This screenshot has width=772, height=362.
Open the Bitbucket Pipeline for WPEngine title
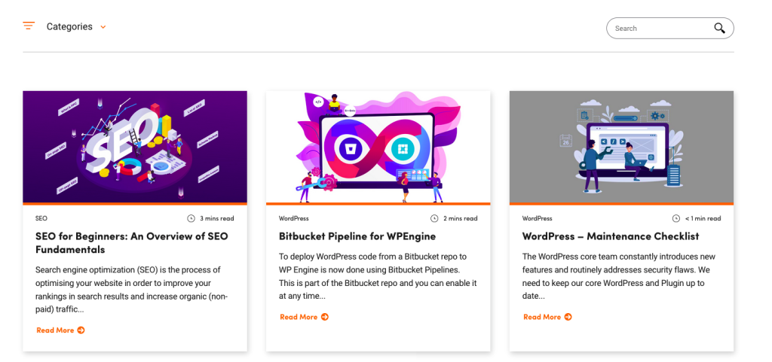(357, 236)
